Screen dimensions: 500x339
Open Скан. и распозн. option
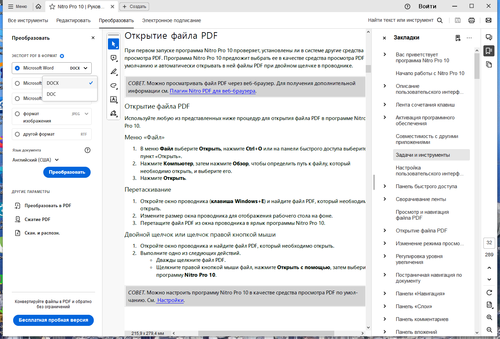click(x=37, y=233)
